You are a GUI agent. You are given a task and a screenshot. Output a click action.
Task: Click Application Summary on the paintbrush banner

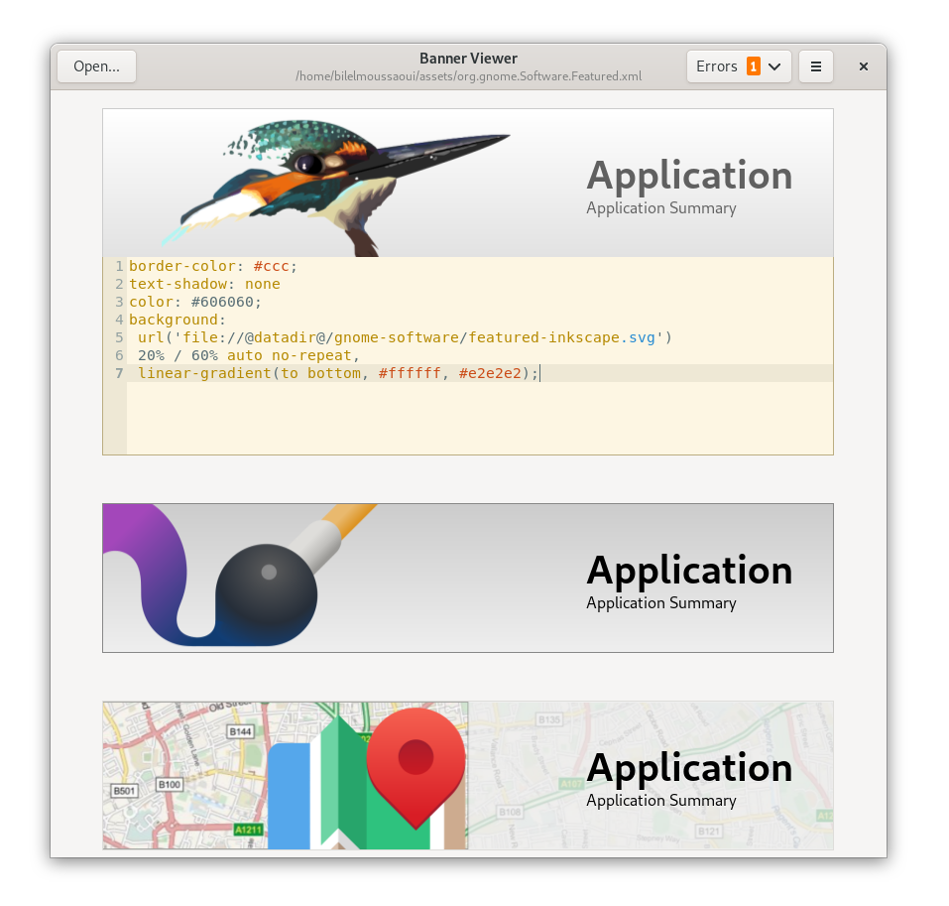pos(660,603)
